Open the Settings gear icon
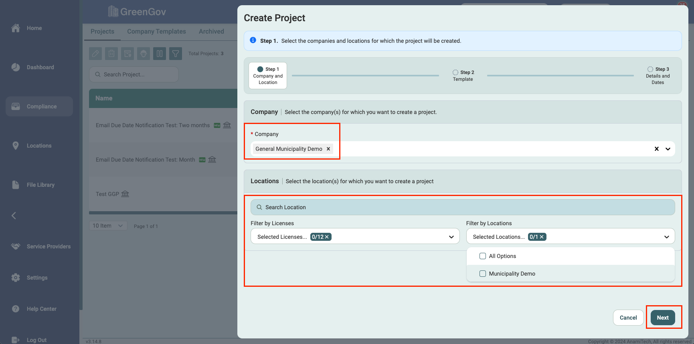694x344 pixels. 16,278
